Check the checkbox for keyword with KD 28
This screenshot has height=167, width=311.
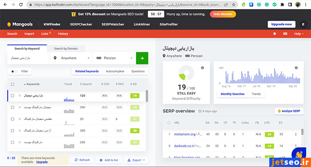[x=12, y=131]
